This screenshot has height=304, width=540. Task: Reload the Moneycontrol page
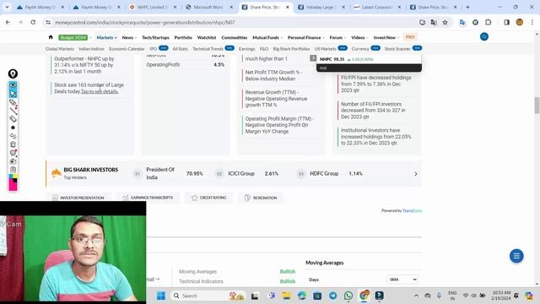pos(33,23)
